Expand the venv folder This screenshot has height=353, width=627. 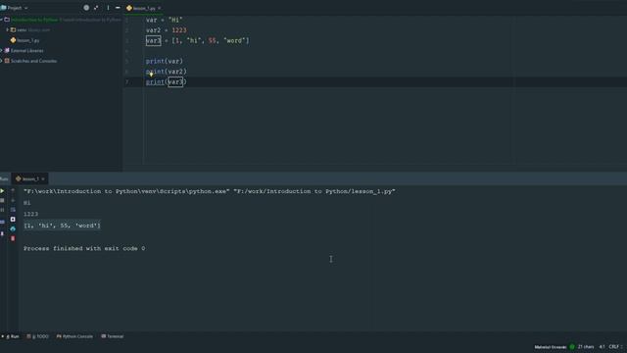[7, 29]
